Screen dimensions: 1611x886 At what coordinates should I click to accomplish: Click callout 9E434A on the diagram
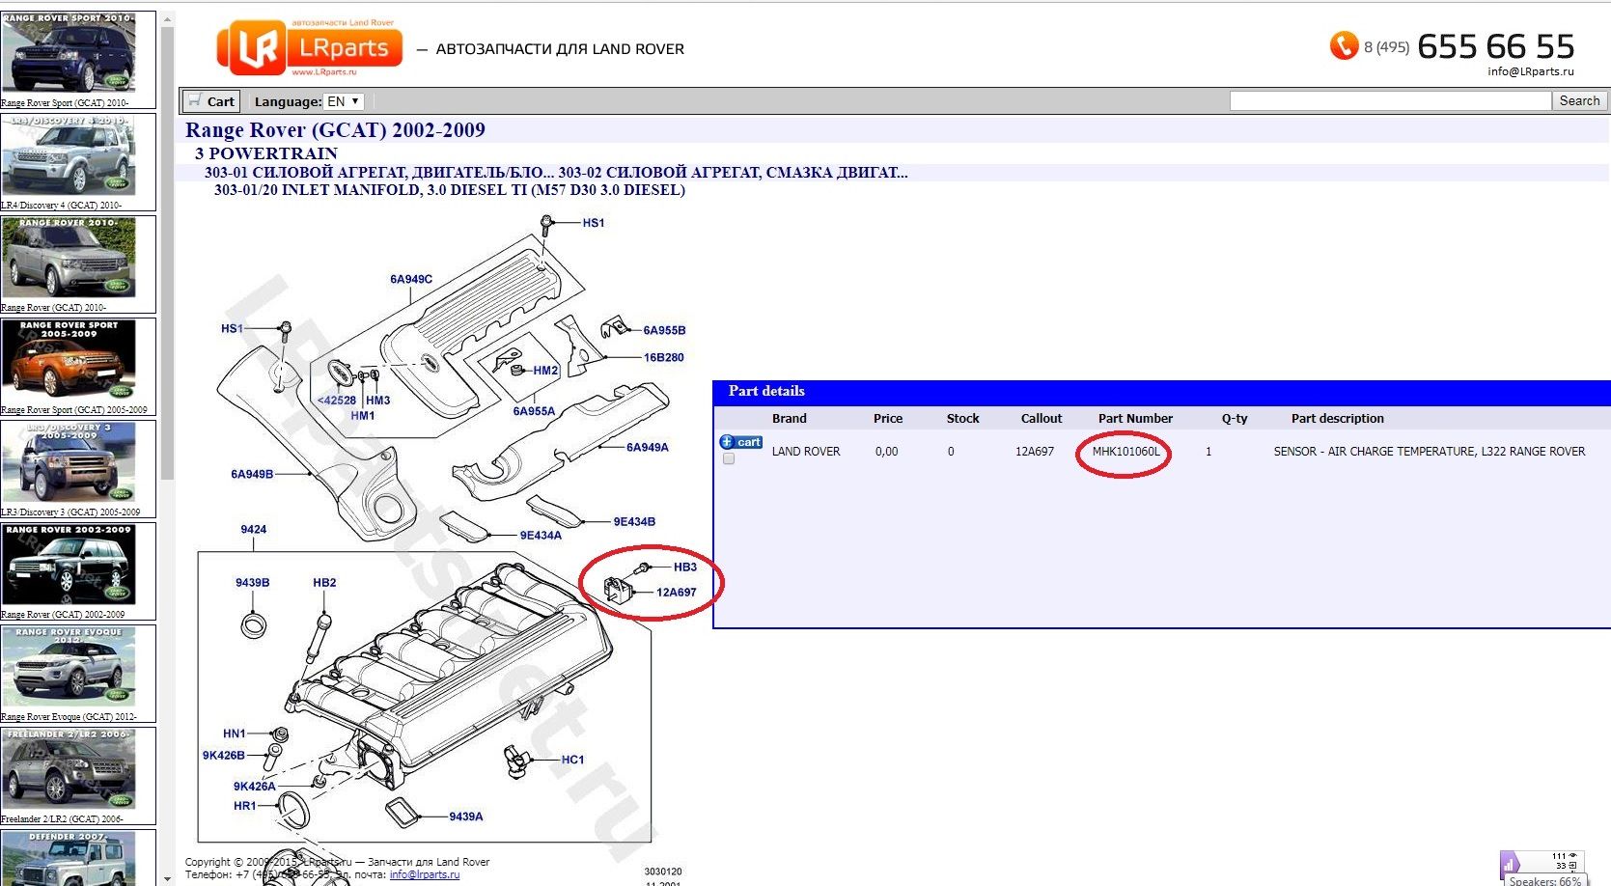pos(541,536)
